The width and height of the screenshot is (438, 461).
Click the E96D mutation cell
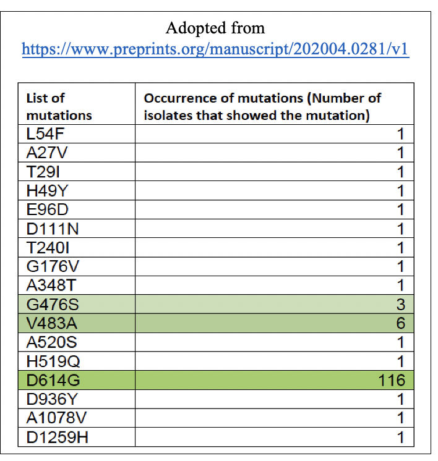(x=77, y=209)
